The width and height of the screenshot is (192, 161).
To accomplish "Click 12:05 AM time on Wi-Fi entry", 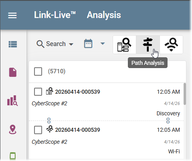I will click(x=168, y=130).
